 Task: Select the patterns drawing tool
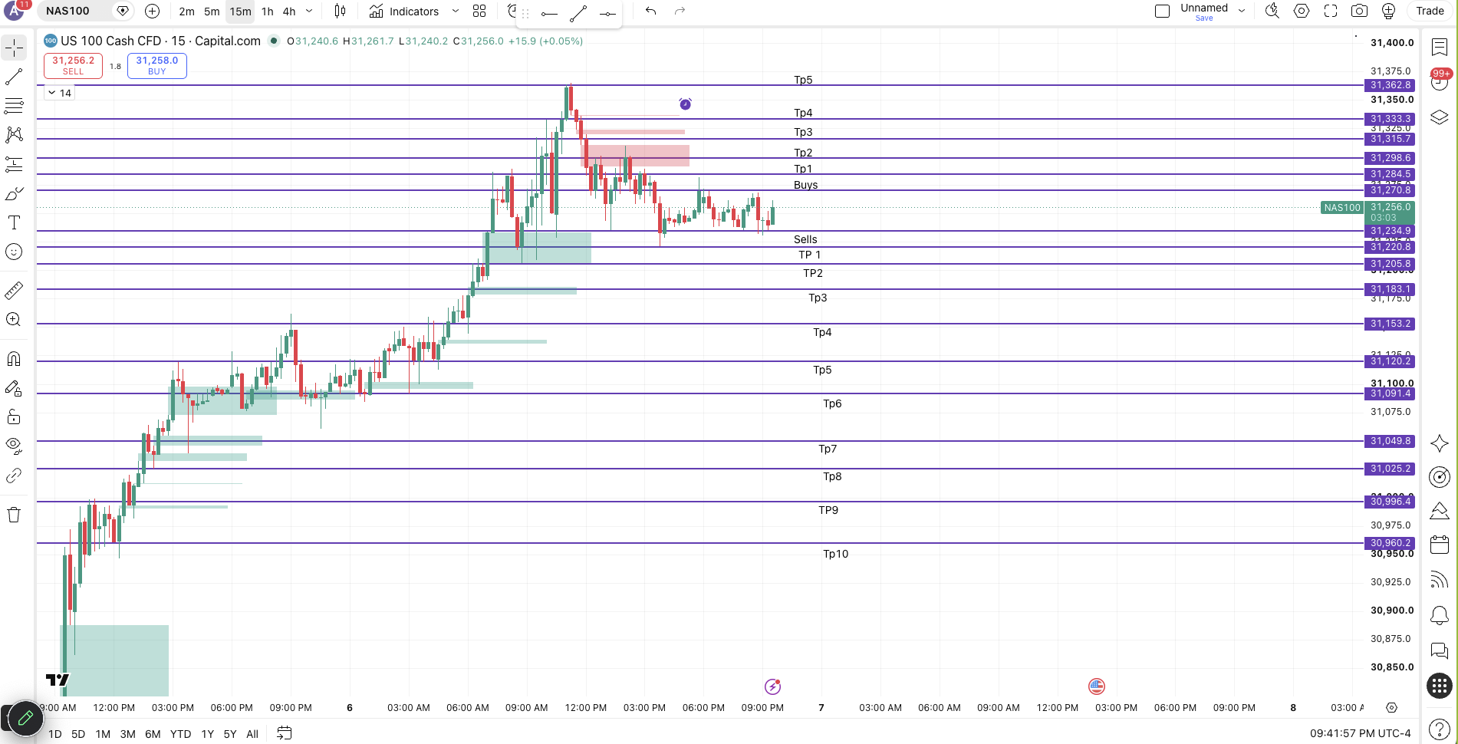tap(14, 135)
